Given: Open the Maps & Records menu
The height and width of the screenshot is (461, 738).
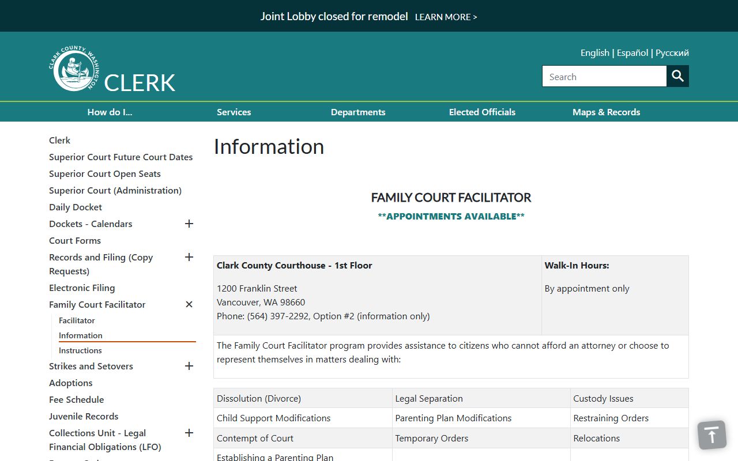Looking at the screenshot, I should [x=607, y=112].
